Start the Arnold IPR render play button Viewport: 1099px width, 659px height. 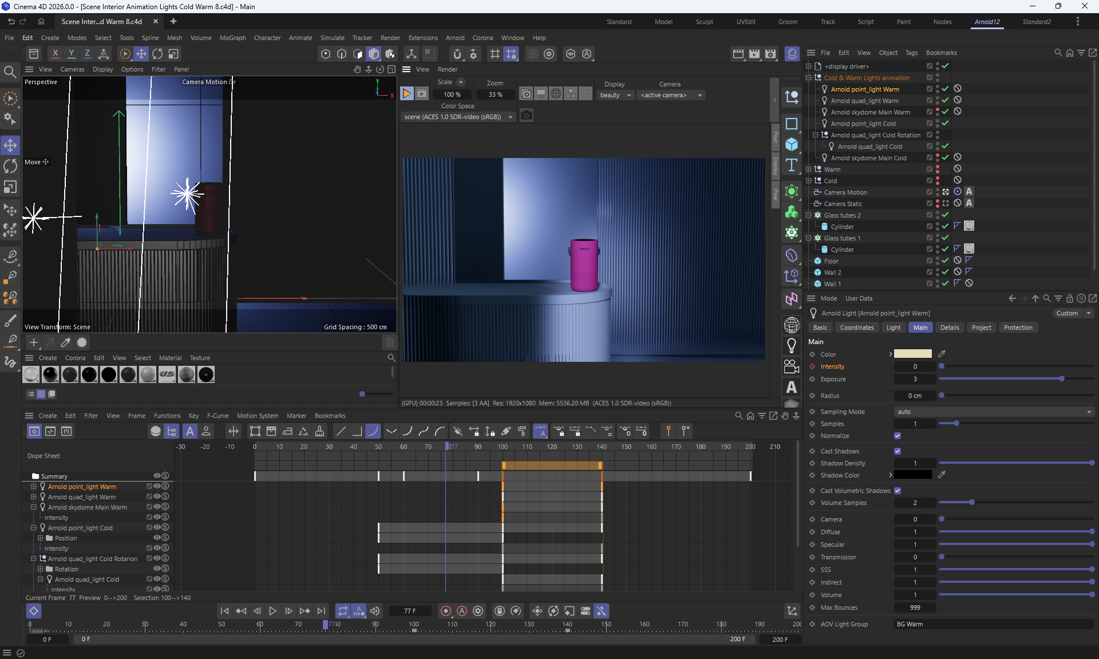click(406, 93)
